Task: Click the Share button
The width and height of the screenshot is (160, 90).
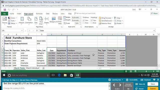Action: point(154,13)
